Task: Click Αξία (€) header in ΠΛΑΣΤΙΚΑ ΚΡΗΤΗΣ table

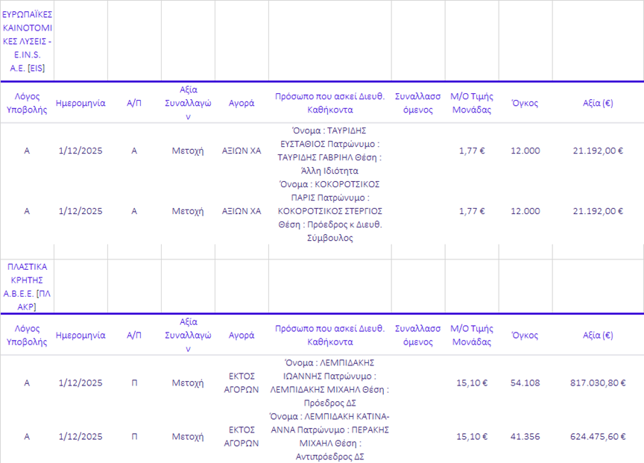Action: click(598, 336)
